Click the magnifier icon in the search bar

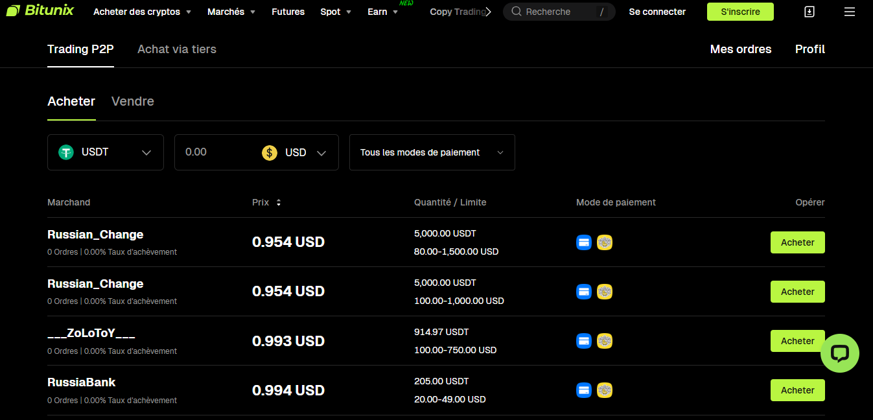point(515,11)
